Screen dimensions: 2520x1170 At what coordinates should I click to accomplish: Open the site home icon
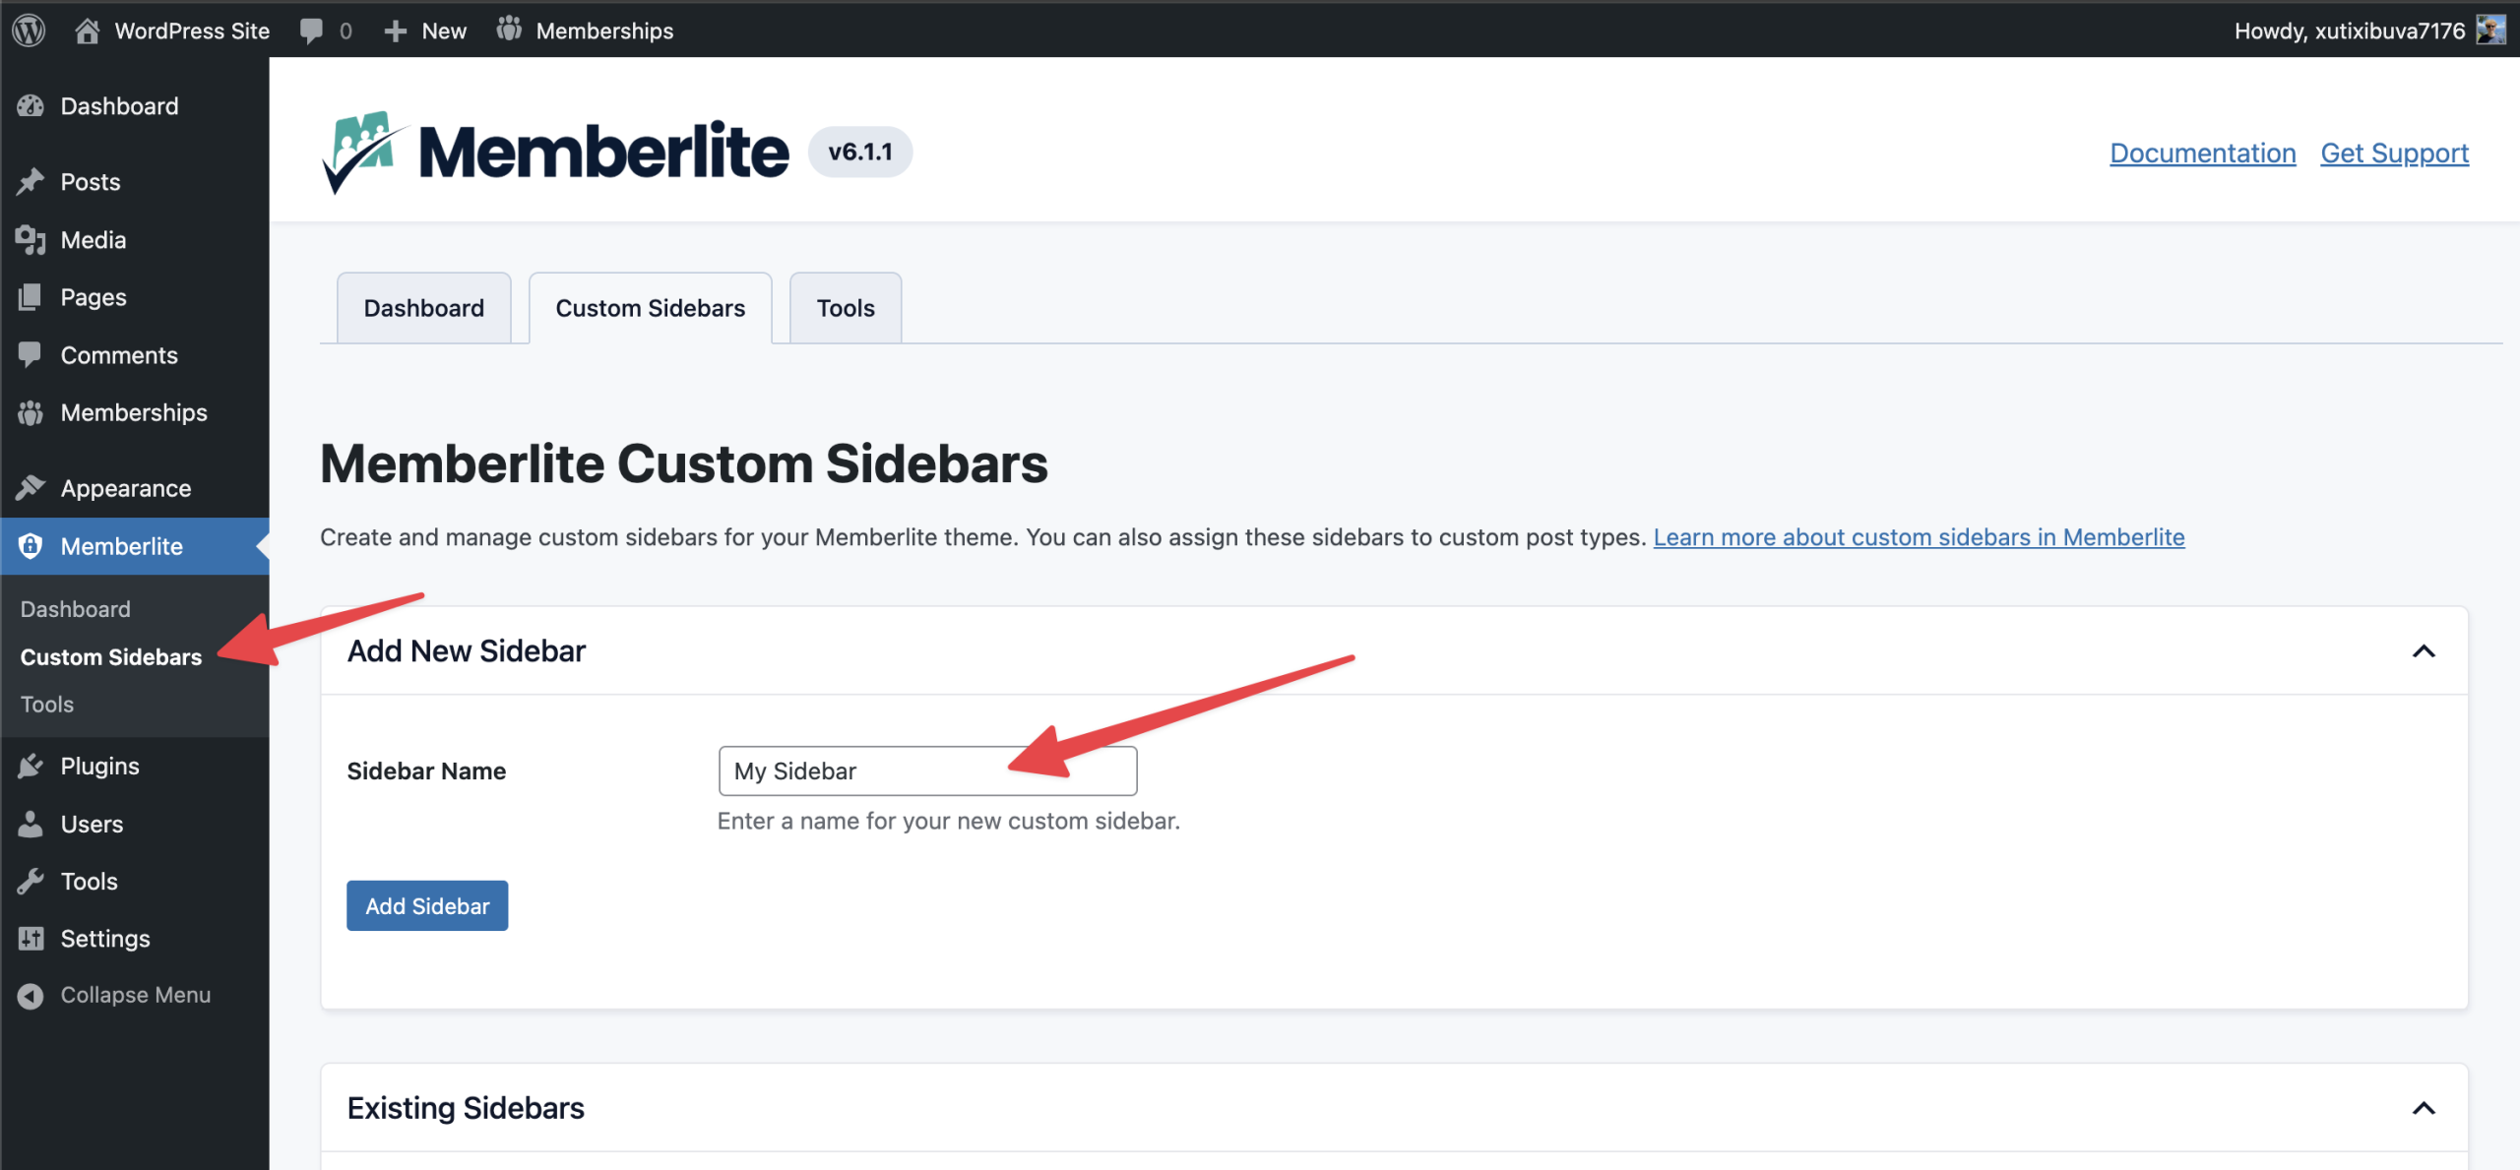pyautogui.click(x=87, y=31)
